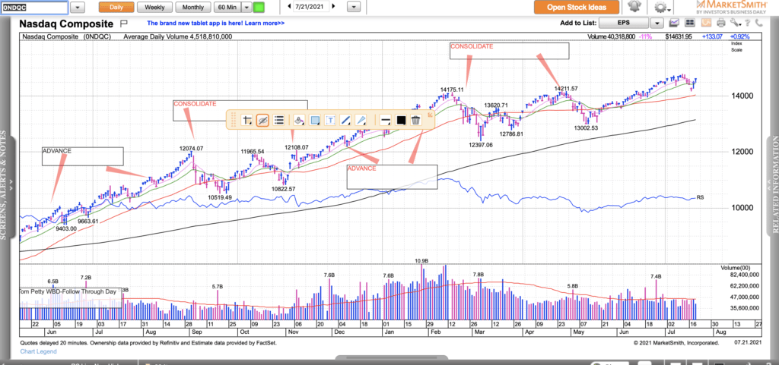Click the chart view icon
Viewport: 779px width, 365px height.
tap(674, 23)
